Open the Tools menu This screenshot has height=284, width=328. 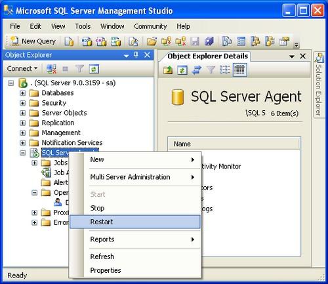pyautogui.click(x=83, y=26)
